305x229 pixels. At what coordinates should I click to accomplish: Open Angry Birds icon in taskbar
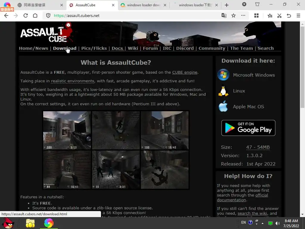(8, 223)
